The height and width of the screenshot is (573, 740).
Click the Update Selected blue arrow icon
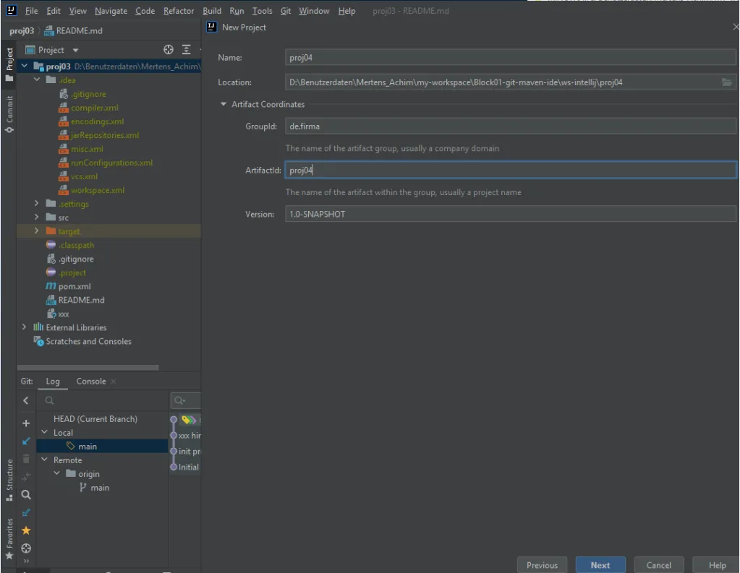(x=26, y=441)
